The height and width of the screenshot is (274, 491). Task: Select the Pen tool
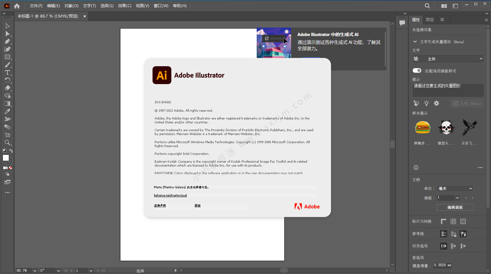point(7,42)
